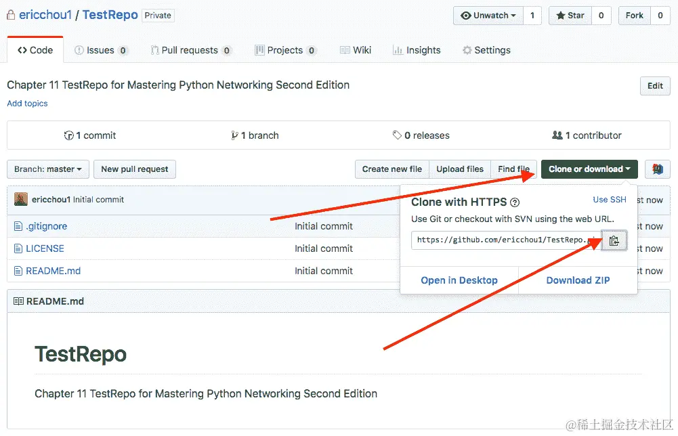The width and height of the screenshot is (678, 436).
Task: Click the ericchou1 avatar in commit row
Action: click(21, 199)
